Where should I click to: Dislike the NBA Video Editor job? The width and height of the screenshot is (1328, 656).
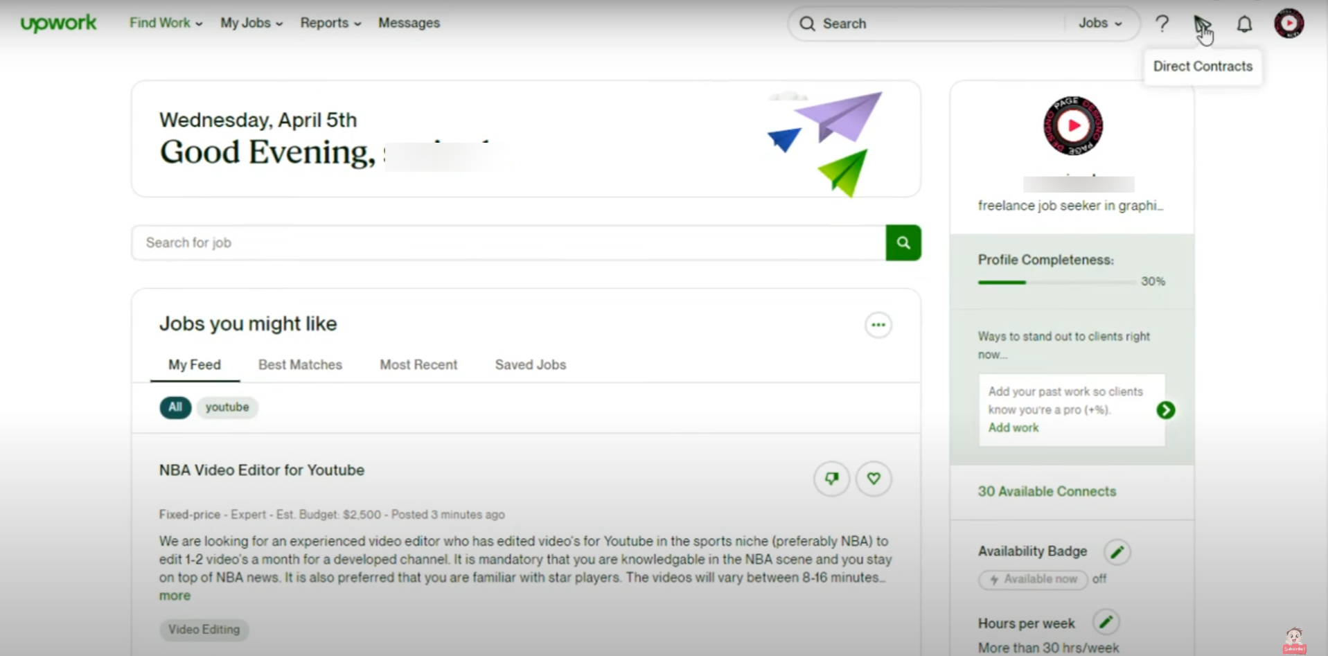tap(831, 479)
